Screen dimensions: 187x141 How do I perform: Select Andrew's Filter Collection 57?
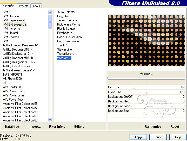click(20, 108)
